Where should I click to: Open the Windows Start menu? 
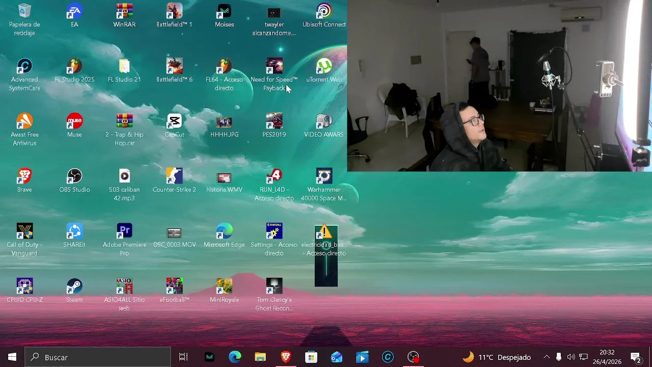coord(12,357)
